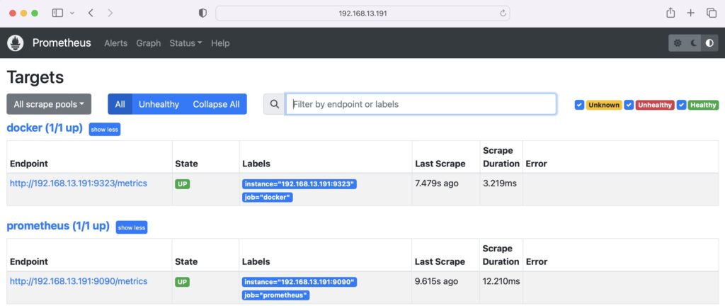Click the Safari address bar
The image size is (725, 306).
[x=362, y=13]
